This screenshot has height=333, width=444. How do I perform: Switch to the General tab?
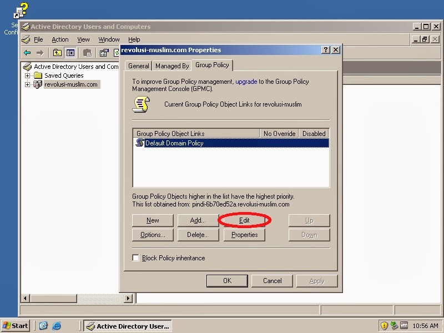138,66
